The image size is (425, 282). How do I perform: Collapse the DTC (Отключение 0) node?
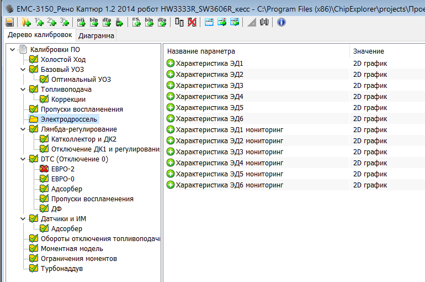(x=23, y=159)
